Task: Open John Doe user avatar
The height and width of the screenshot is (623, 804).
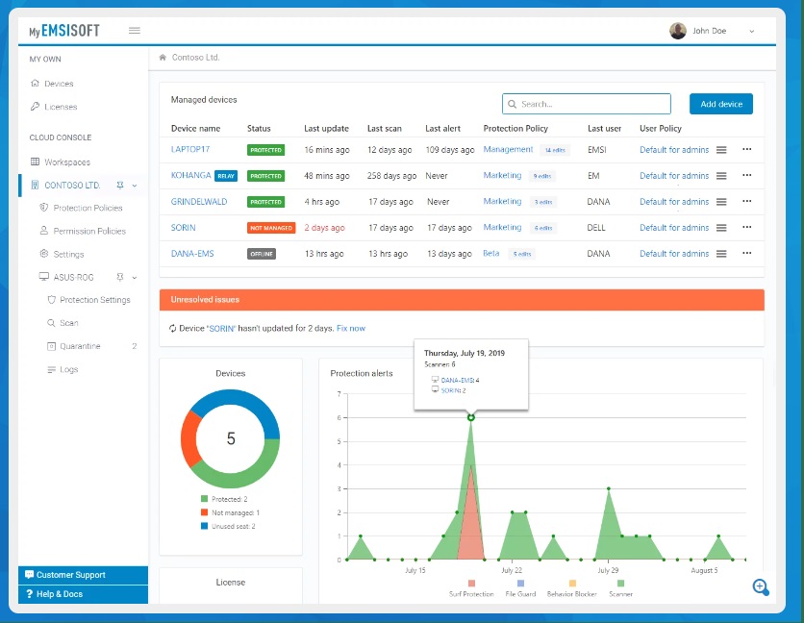Action: [678, 31]
